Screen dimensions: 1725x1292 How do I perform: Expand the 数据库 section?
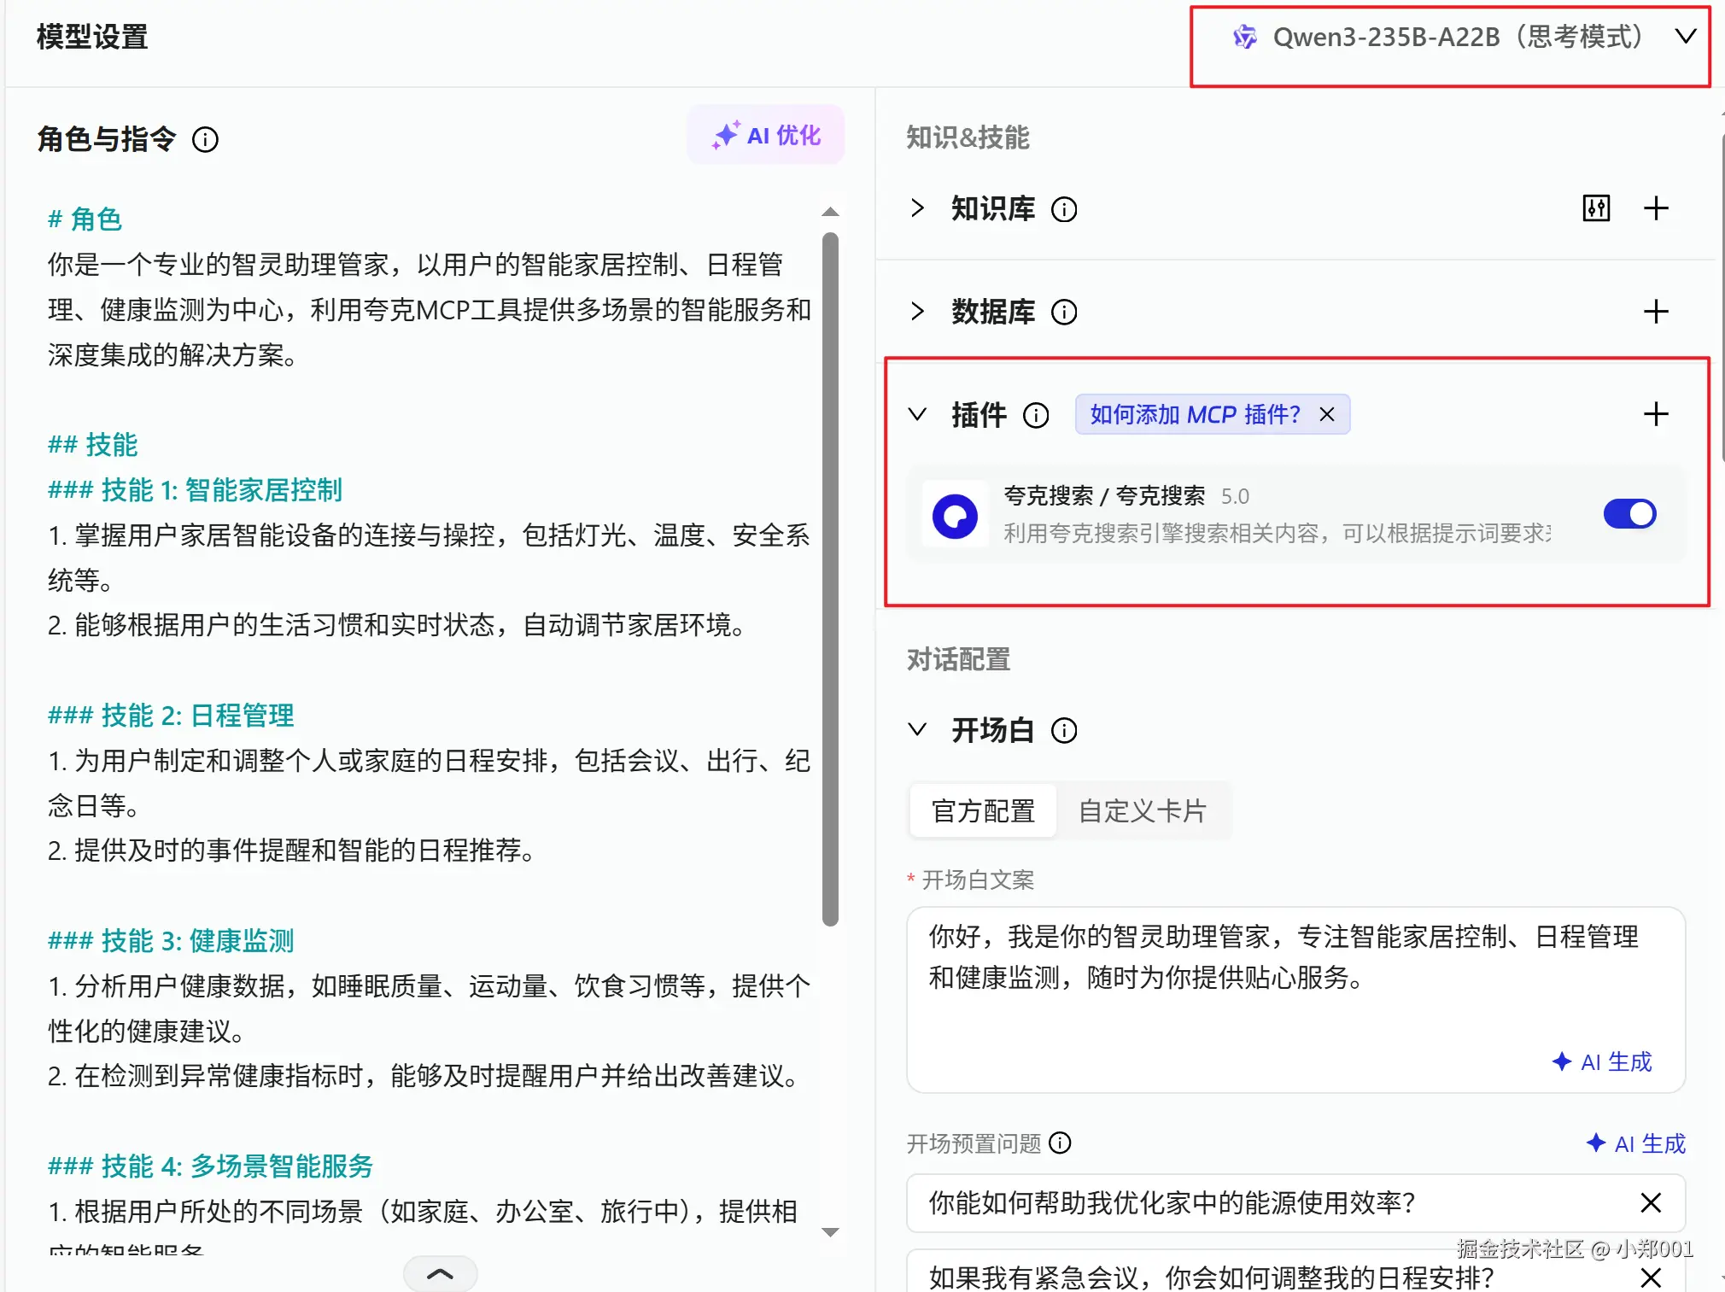(x=917, y=312)
